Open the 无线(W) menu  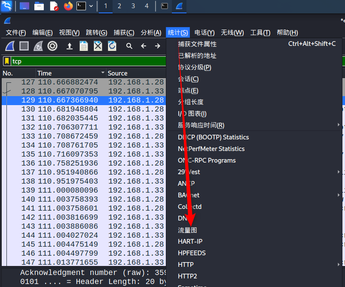click(x=232, y=33)
